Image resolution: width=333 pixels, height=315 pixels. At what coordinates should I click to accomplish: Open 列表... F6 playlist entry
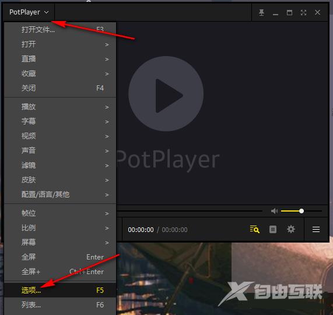pyautogui.click(x=60, y=305)
